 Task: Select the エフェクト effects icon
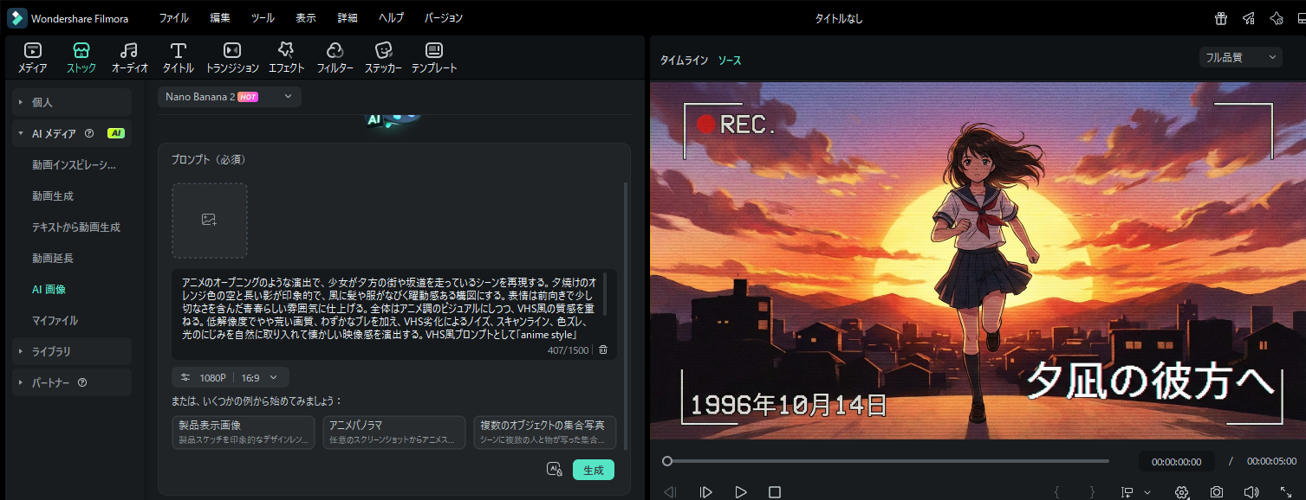tap(286, 57)
